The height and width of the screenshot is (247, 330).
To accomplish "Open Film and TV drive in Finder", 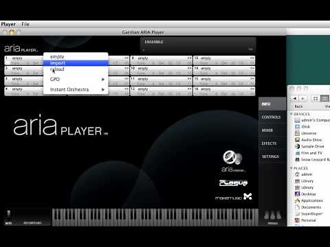I will (309, 153).
